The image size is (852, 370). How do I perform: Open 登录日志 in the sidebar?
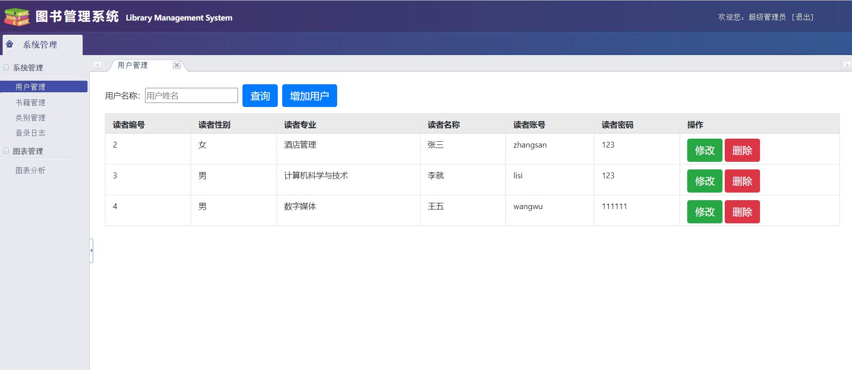point(30,133)
